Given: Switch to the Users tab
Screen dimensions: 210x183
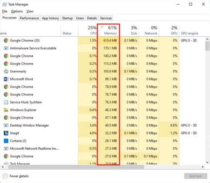Looking at the screenshot, I should pyautogui.click(x=80, y=18).
